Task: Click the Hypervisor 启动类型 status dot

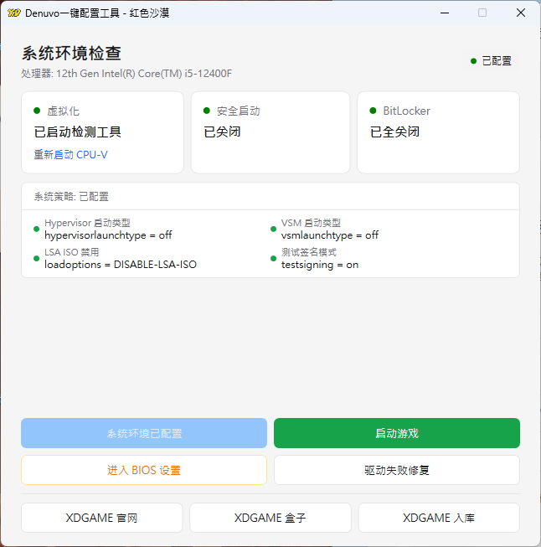Action: tap(36, 229)
